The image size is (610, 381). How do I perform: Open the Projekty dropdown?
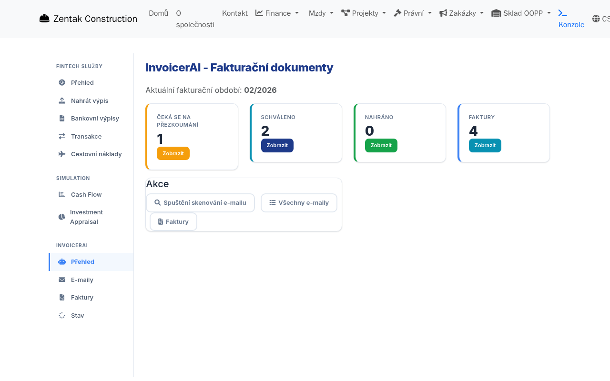pyautogui.click(x=364, y=13)
